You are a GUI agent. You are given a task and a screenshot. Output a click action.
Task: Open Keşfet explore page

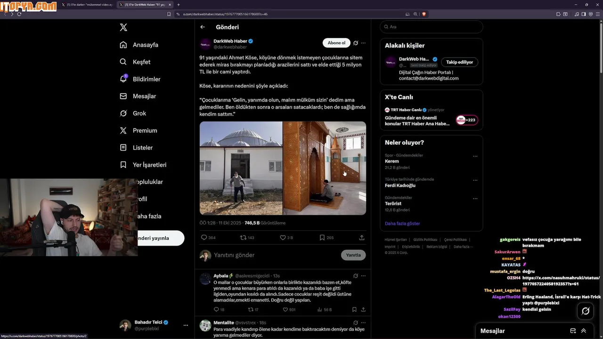135,62
